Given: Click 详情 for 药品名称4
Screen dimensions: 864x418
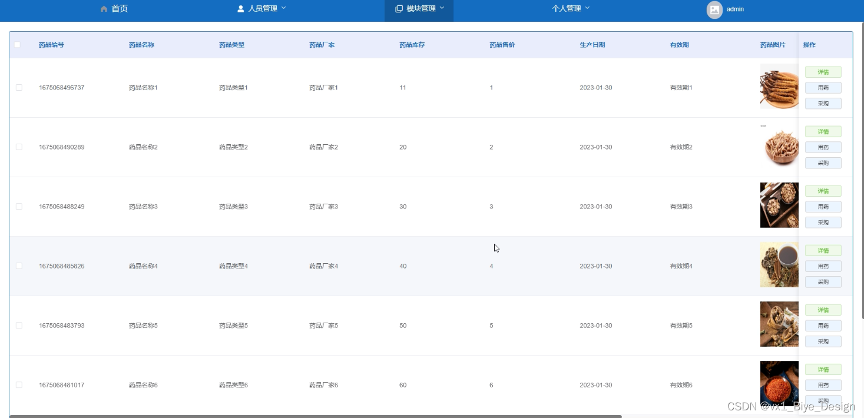Looking at the screenshot, I should pos(823,251).
